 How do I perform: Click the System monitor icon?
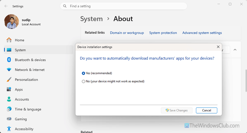click(9, 50)
